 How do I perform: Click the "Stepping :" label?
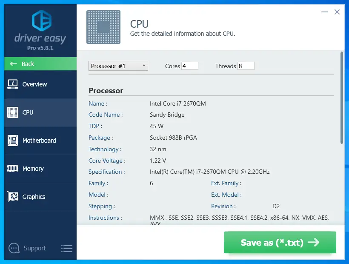(102, 207)
